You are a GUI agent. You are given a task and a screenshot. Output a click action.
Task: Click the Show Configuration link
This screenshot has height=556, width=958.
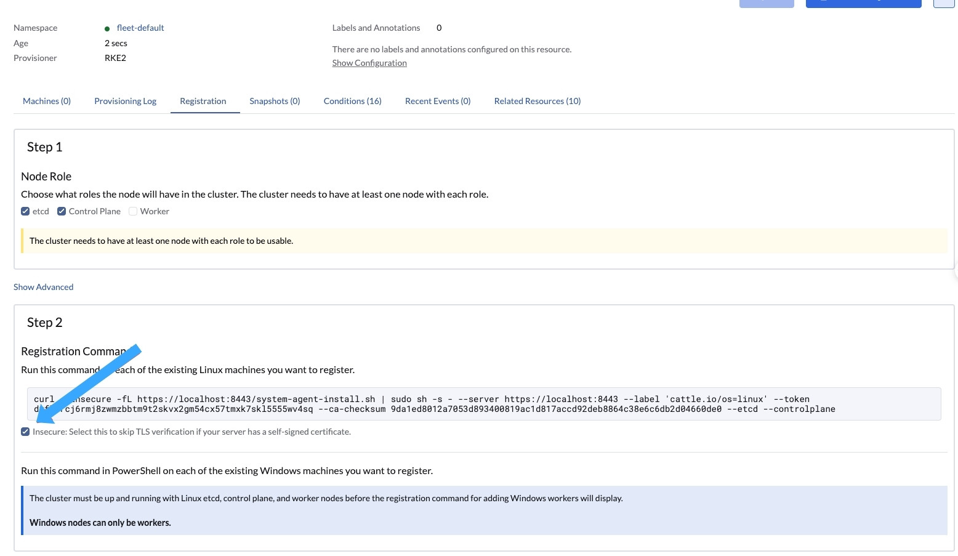tap(369, 63)
